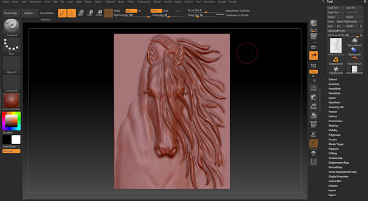Expand the FiberMesh section
Image resolution: width=368 pixels, height=201 pixels.
point(334,102)
